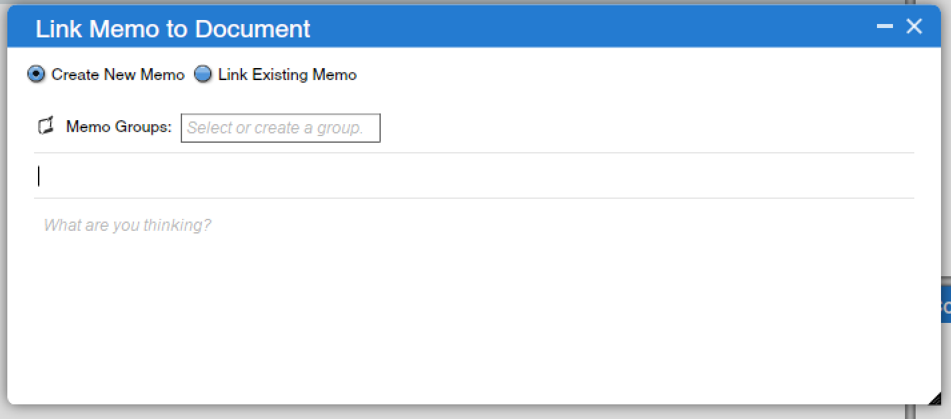
Task: Click the partially hidden blue button behind dialog
Action: pos(946,307)
